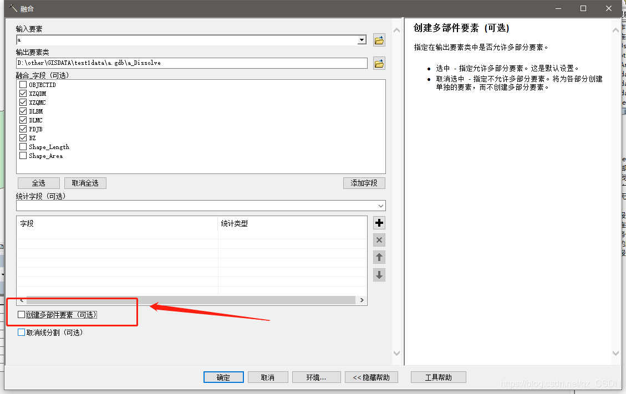Click help panel scroll up arrow
The image size is (626, 394).
615,30
